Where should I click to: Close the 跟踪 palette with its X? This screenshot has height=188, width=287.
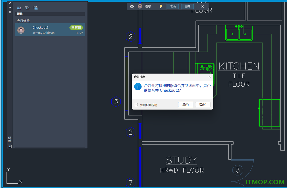point(10,3)
